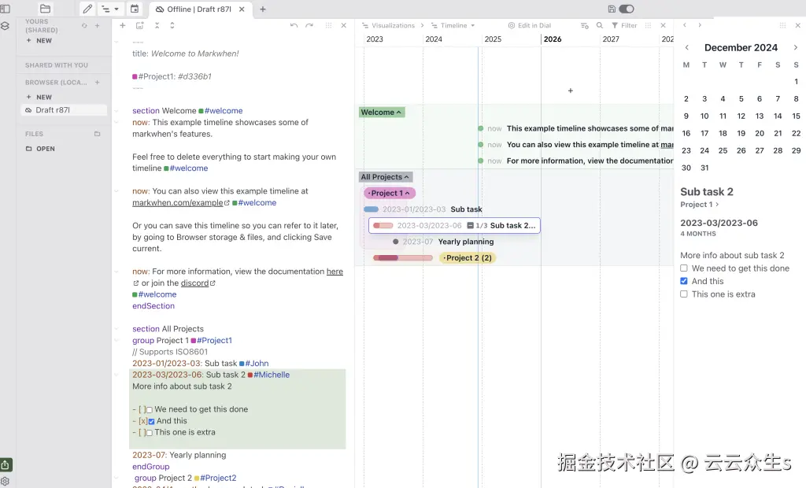Click OPEN under Files
806x488 pixels.
(40, 149)
